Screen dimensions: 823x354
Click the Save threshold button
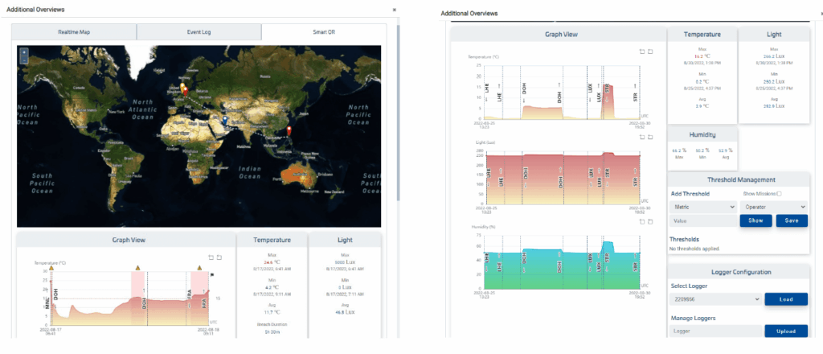(x=791, y=220)
